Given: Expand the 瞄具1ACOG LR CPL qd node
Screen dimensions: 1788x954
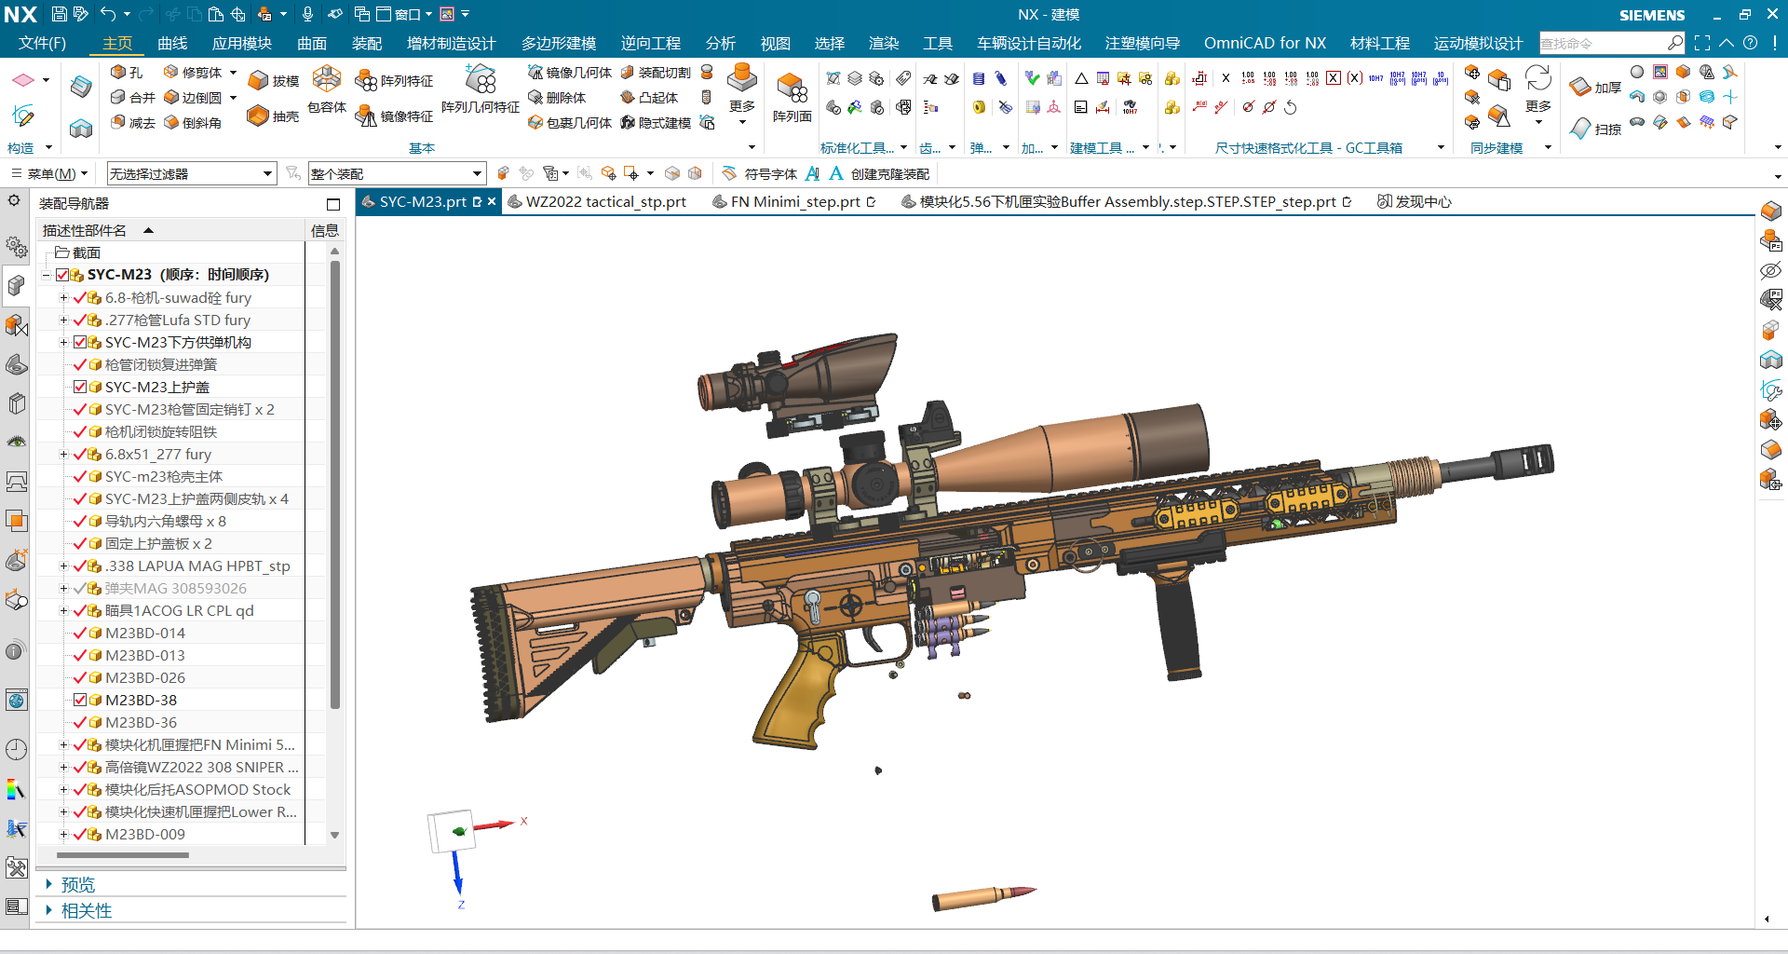Looking at the screenshot, I should 63,611.
